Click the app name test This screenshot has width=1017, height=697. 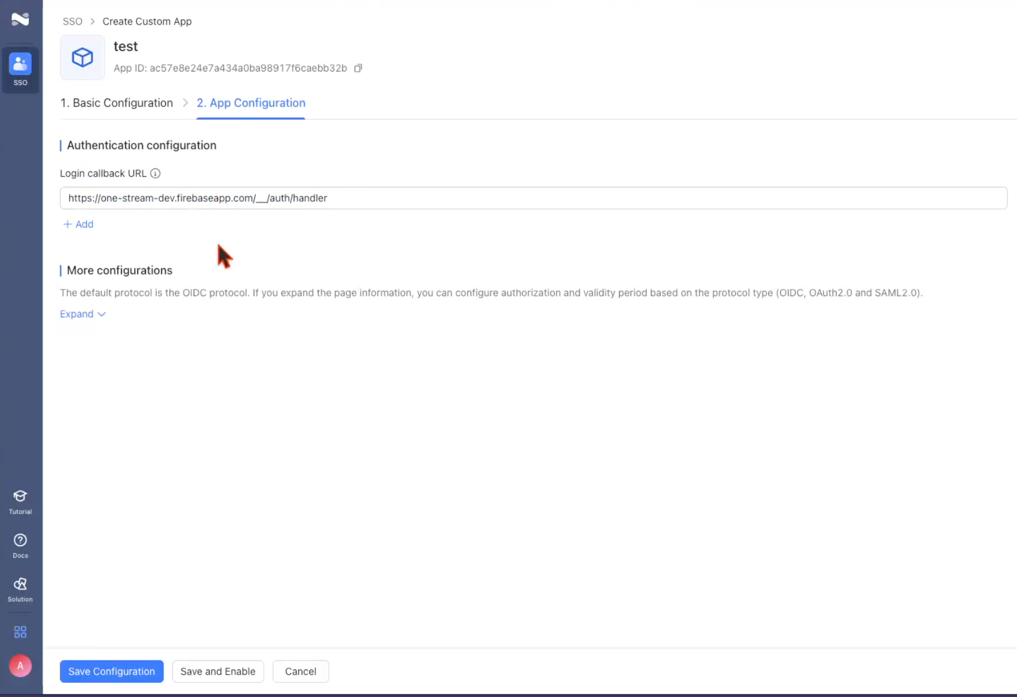[x=126, y=46]
